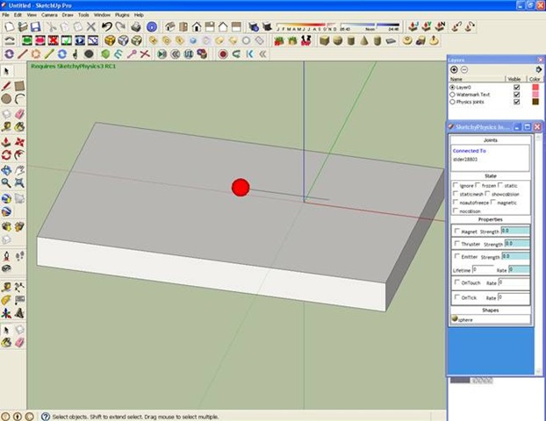Select the Zoom magnifier tool

tap(7, 182)
